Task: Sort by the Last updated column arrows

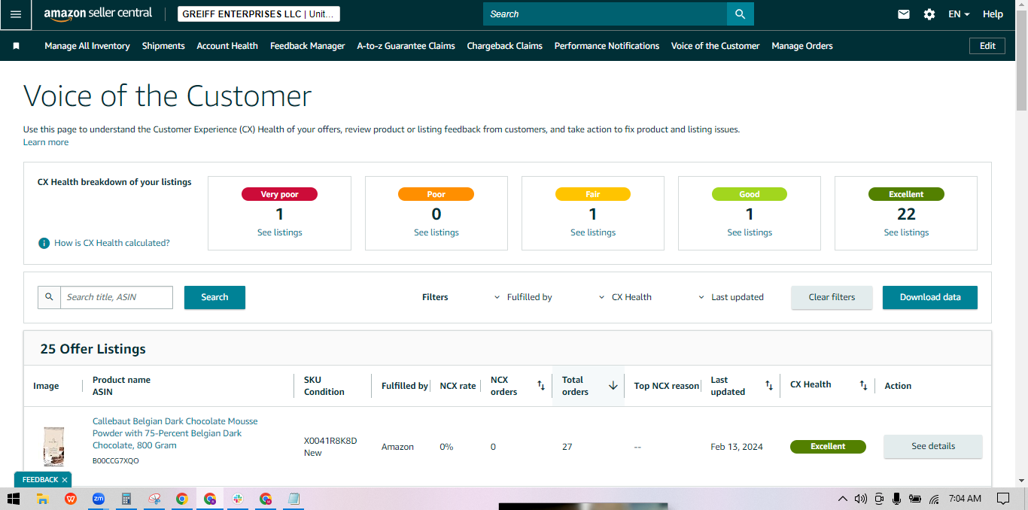Action: [x=769, y=386]
